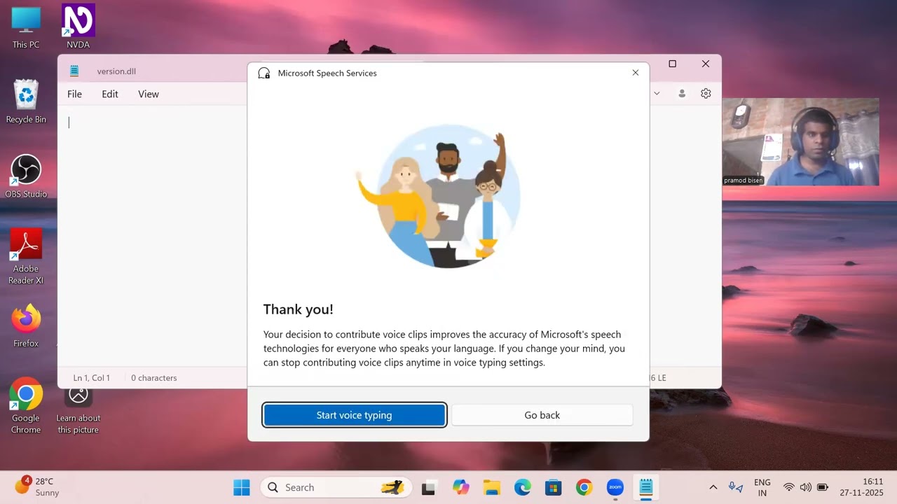Click the Learn about this picture icon
This screenshot has height=504, width=897.
78,408
